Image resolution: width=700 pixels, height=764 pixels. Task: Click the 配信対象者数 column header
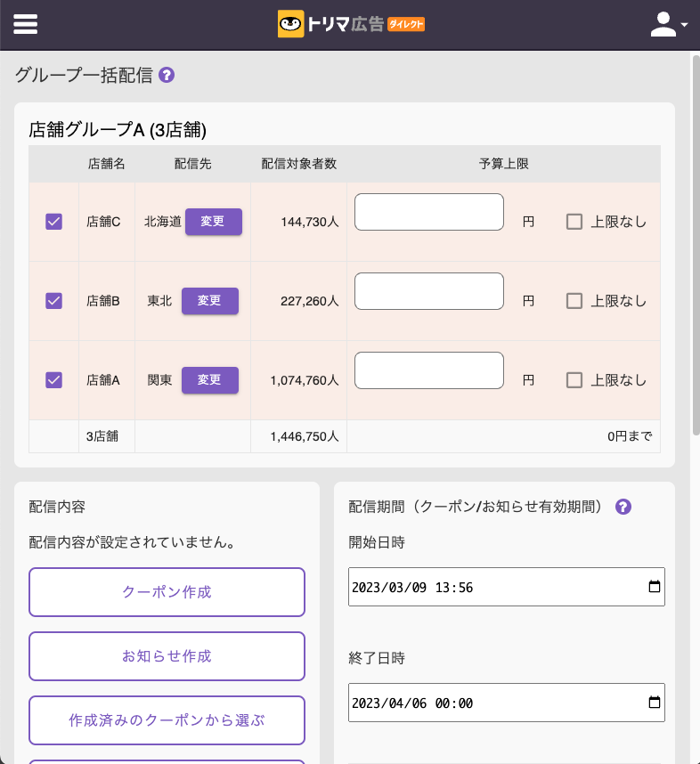click(299, 164)
